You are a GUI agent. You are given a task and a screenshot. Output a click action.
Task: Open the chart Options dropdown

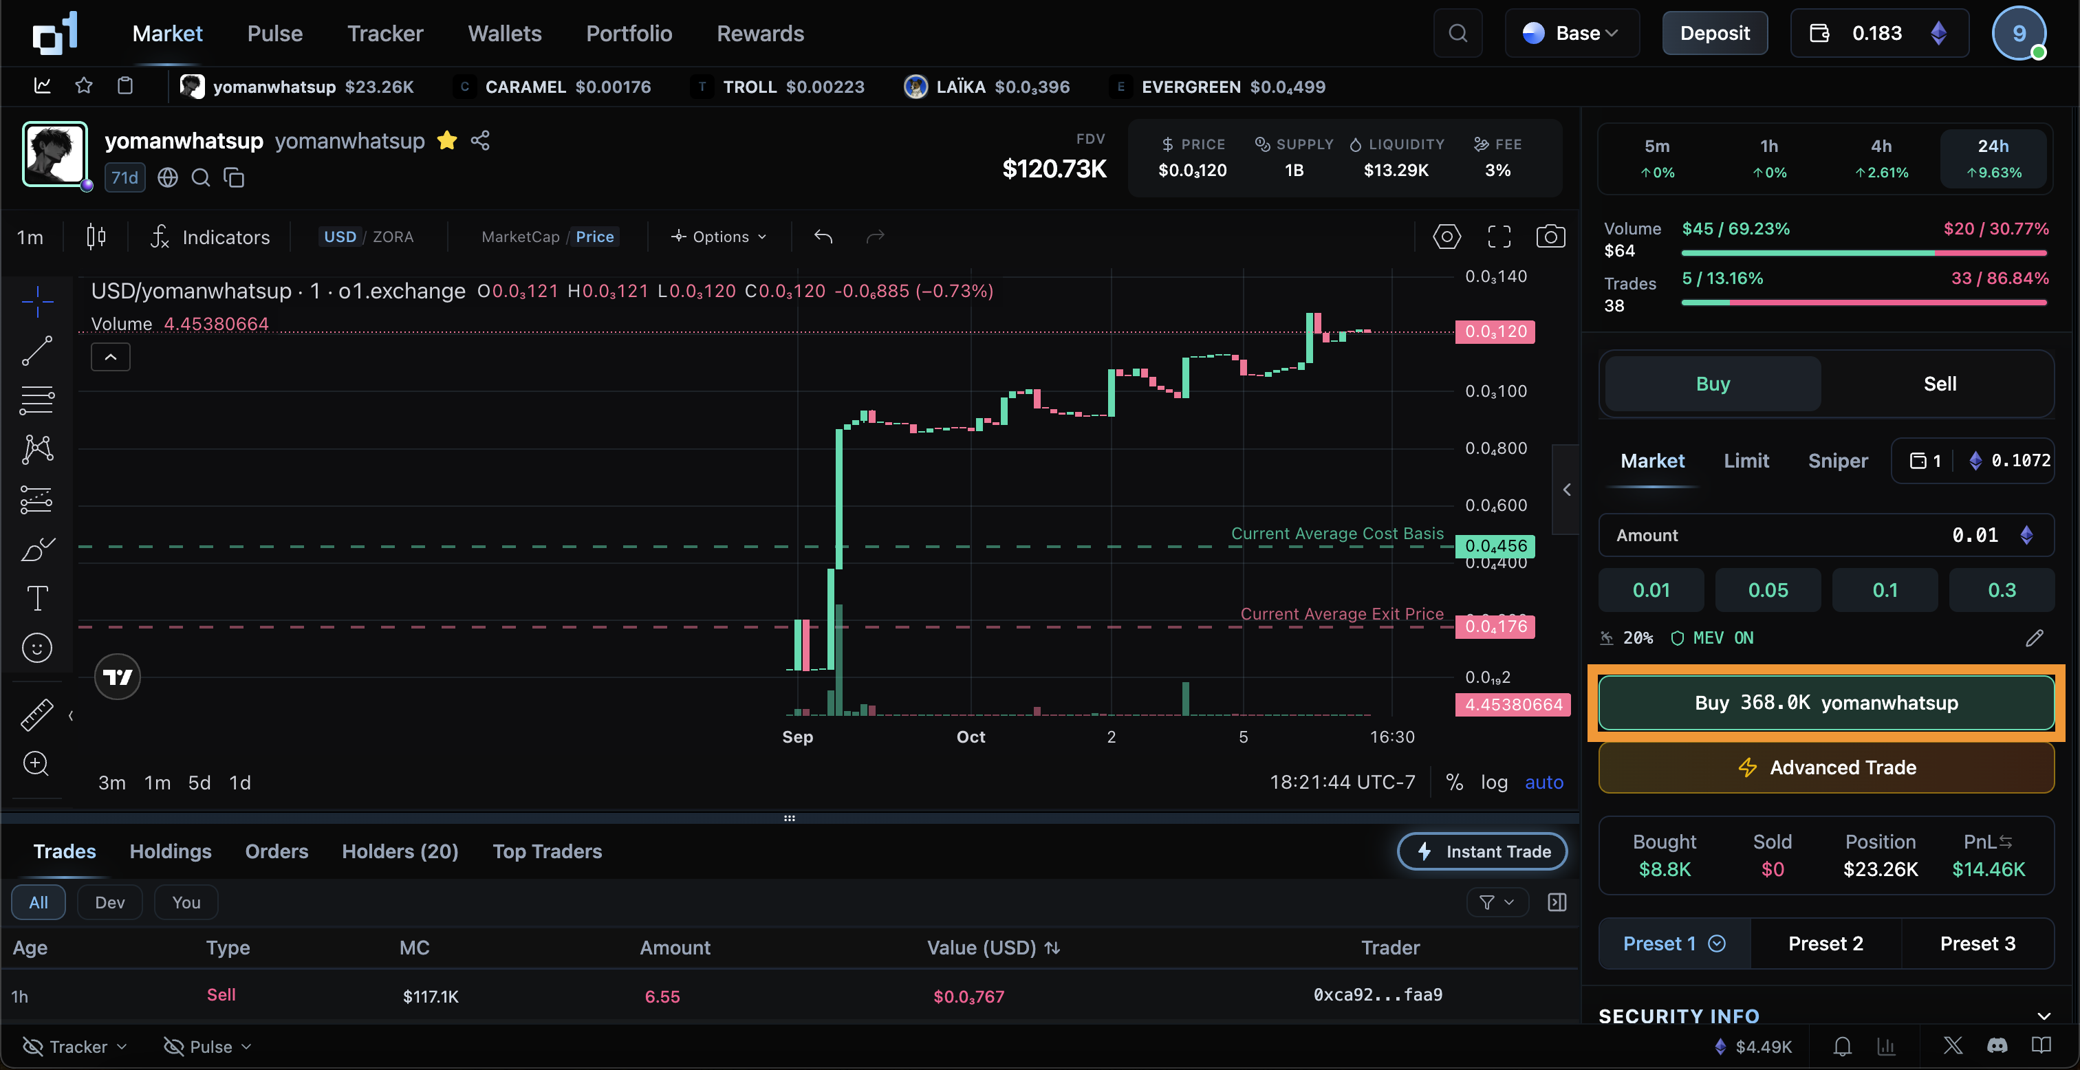718,237
